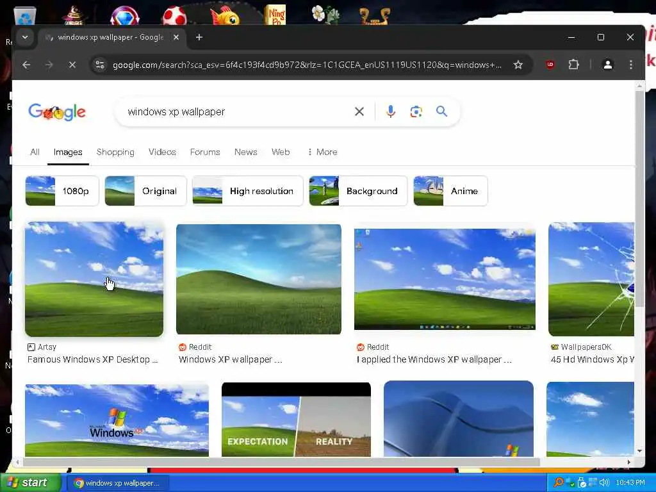Click the WallpapersOK source label

[582, 347]
